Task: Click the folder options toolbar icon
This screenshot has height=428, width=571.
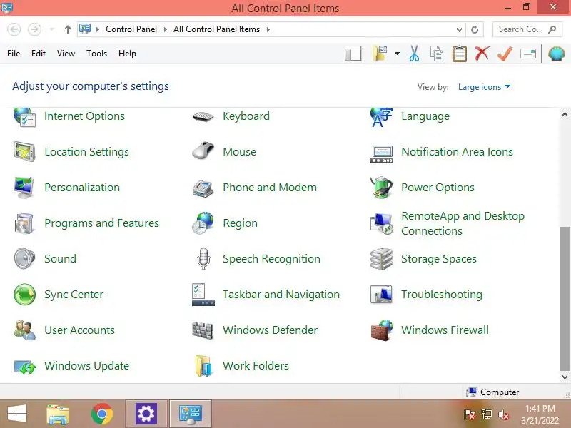Action: [380, 53]
